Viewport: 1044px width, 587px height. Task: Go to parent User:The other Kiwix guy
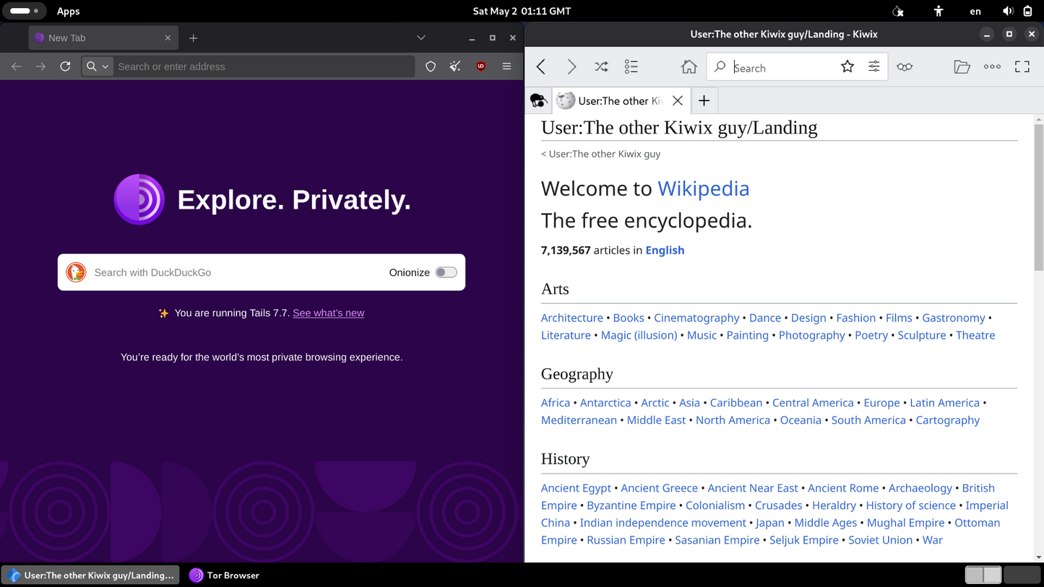(x=605, y=154)
